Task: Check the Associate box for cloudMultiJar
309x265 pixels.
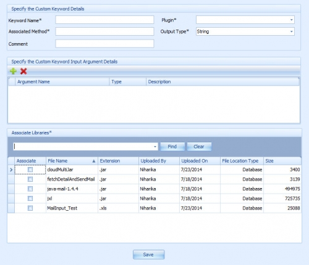Action: [30, 169]
